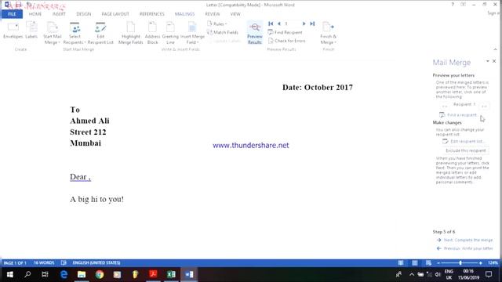This screenshot has width=502, height=282.
Task: Click Find Recipient in ribbon
Action: point(285,32)
